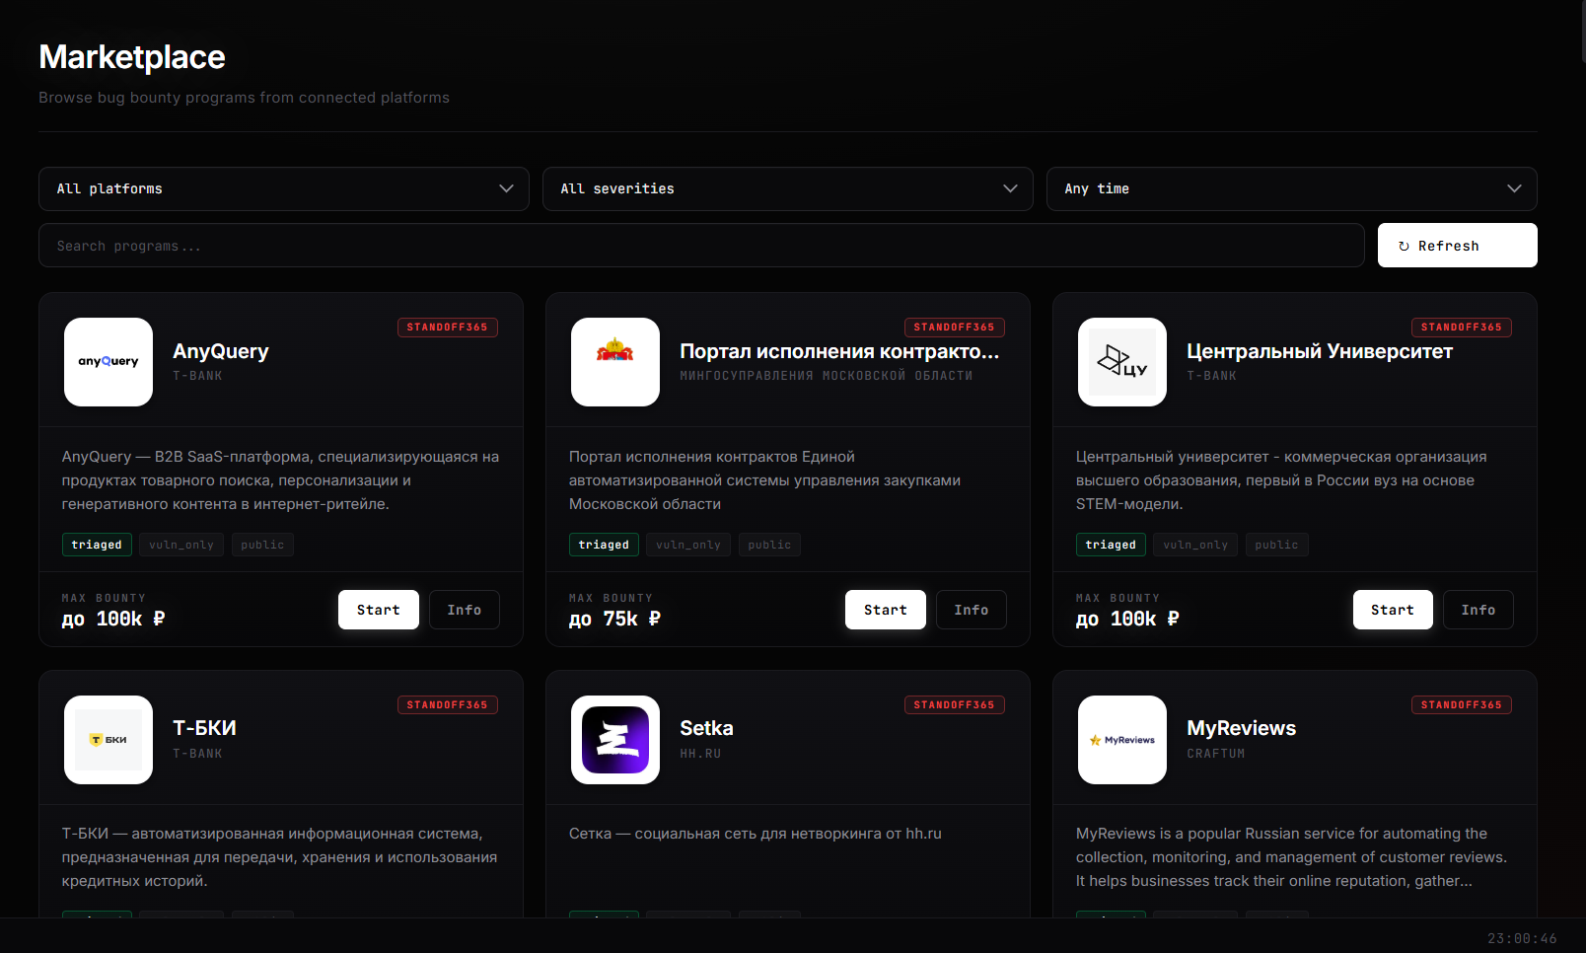Viewport: 1586px width, 953px height.
Task: Open the All platforms dropdown
Action: [x=284, y=188]
